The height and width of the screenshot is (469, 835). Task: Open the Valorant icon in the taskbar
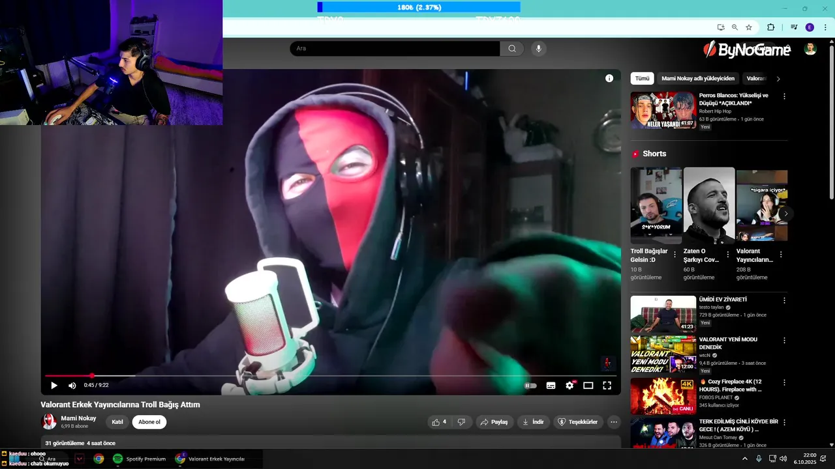point(80,459)
